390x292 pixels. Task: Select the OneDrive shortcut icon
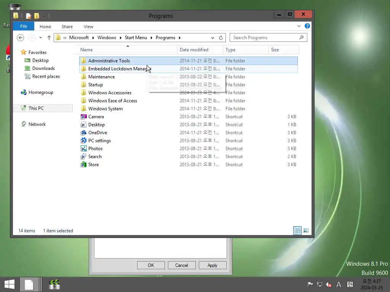[x=83, y=133]
